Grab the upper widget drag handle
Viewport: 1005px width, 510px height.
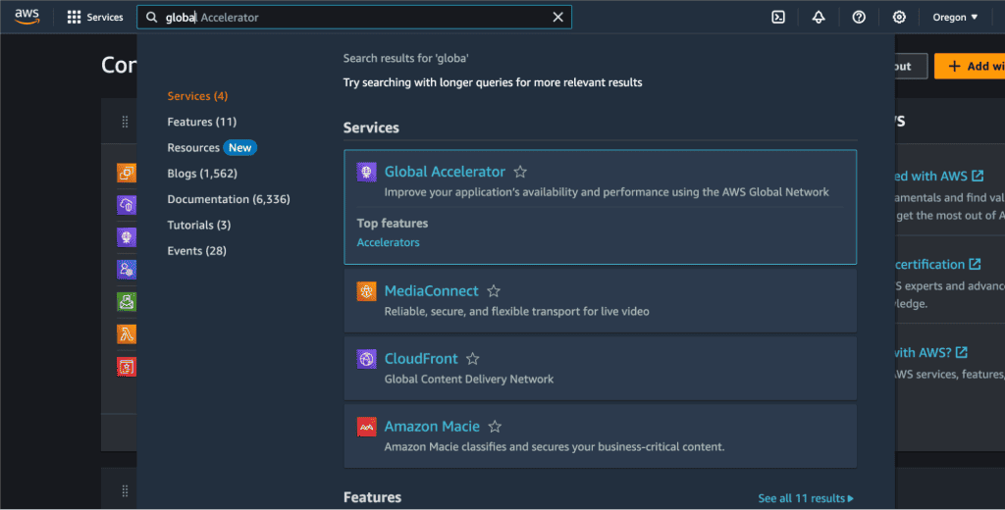125,121
